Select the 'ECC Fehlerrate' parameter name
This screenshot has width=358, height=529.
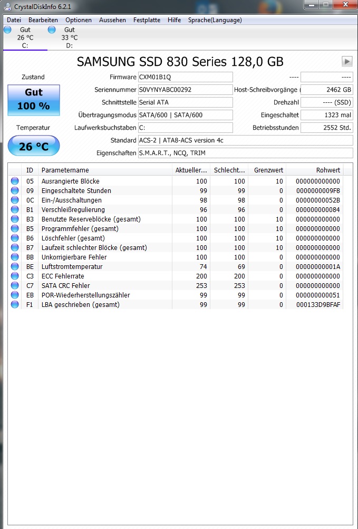(63, 276)
